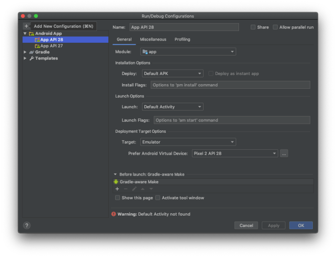Click the Gradle elephant icon
This screenshot has height=257, width=336.
31,52
